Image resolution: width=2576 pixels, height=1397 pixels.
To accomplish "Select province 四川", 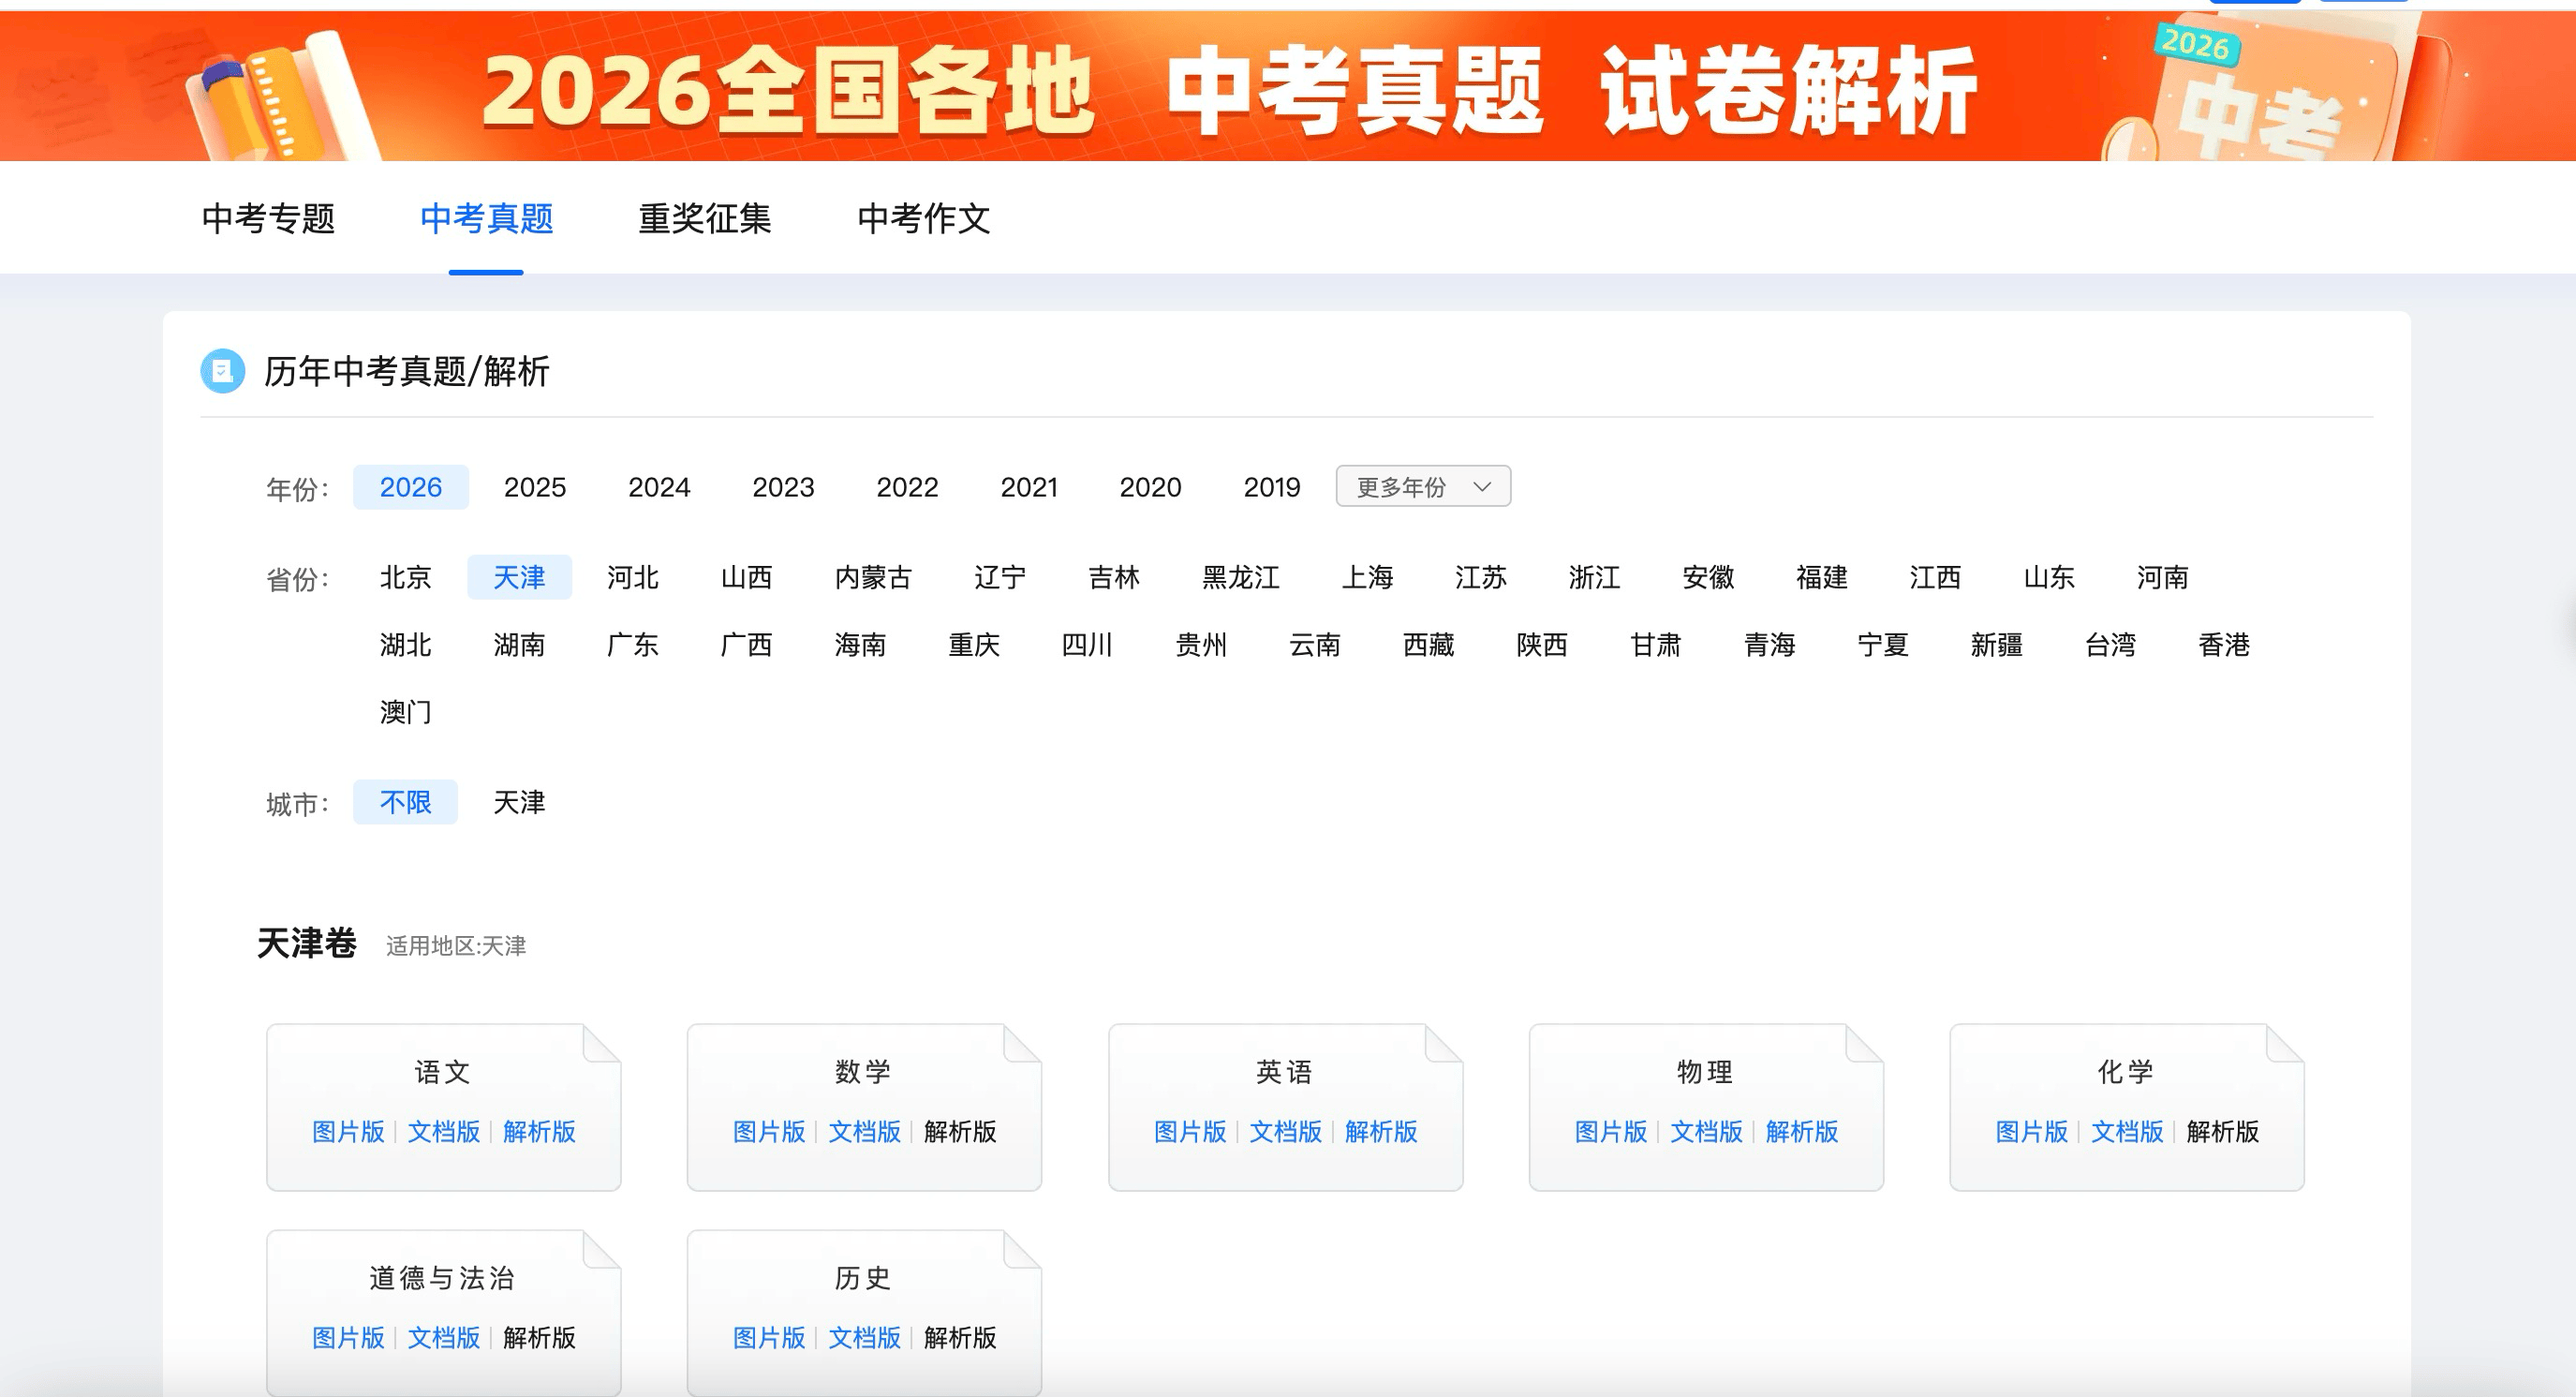I will click(x=1087, y=645).
